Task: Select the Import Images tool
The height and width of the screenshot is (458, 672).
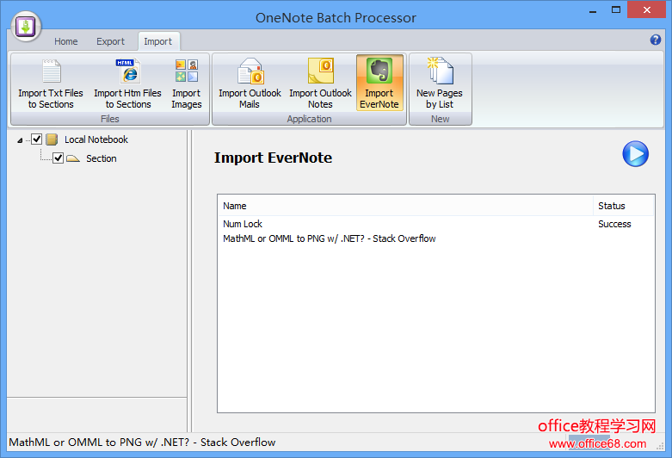Action: tap(187, 84)
